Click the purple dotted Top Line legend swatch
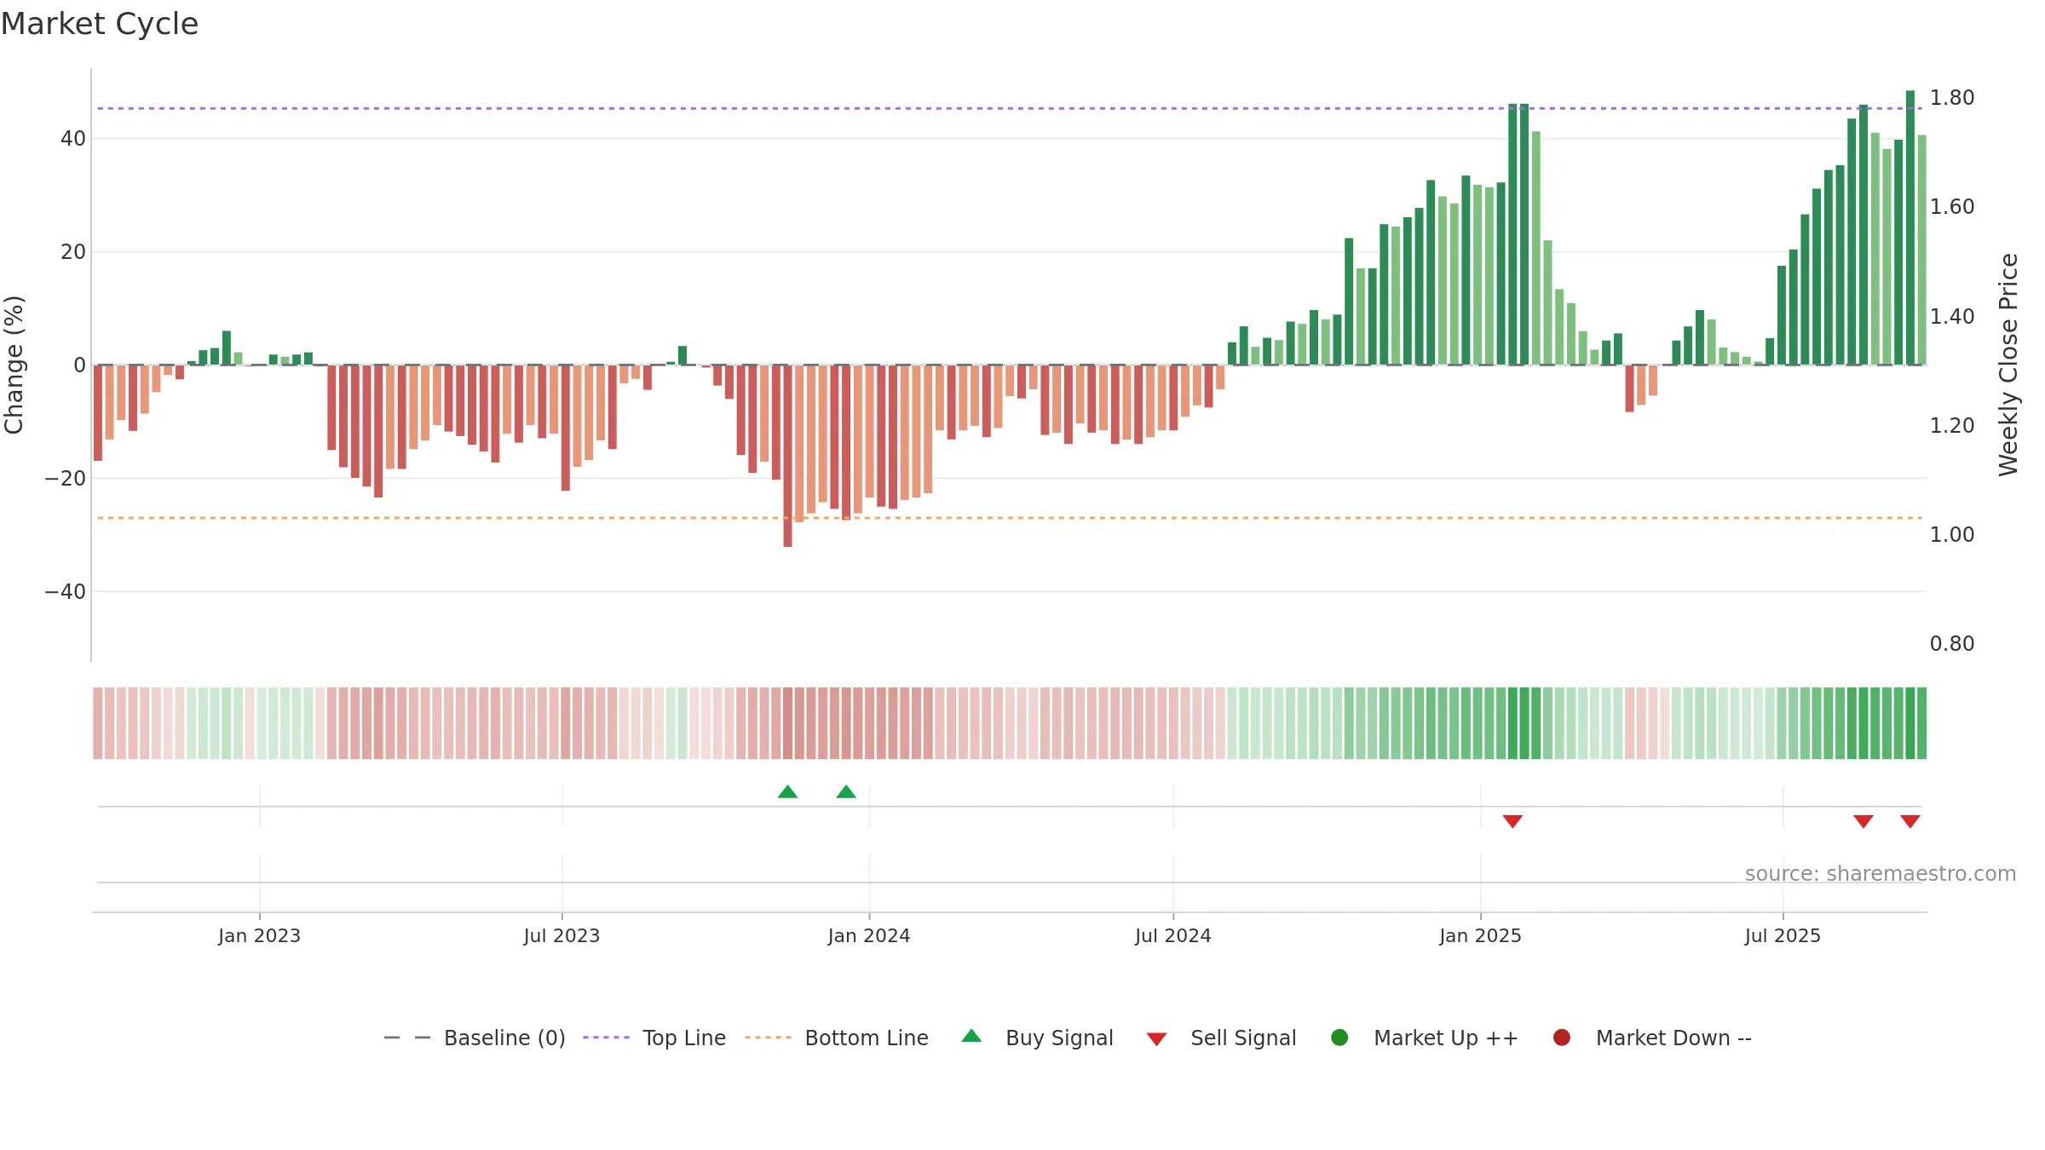2045x1150 pixels. [x=606, y=1038]
